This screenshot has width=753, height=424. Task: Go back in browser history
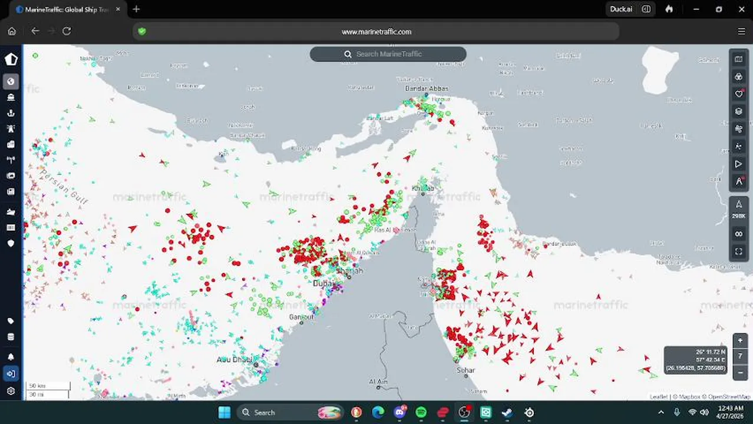[35, 31]
